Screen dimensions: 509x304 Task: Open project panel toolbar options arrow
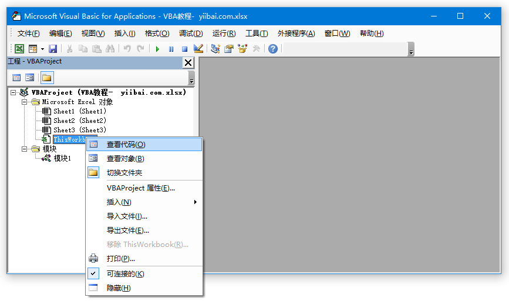[x=191, y=78]
